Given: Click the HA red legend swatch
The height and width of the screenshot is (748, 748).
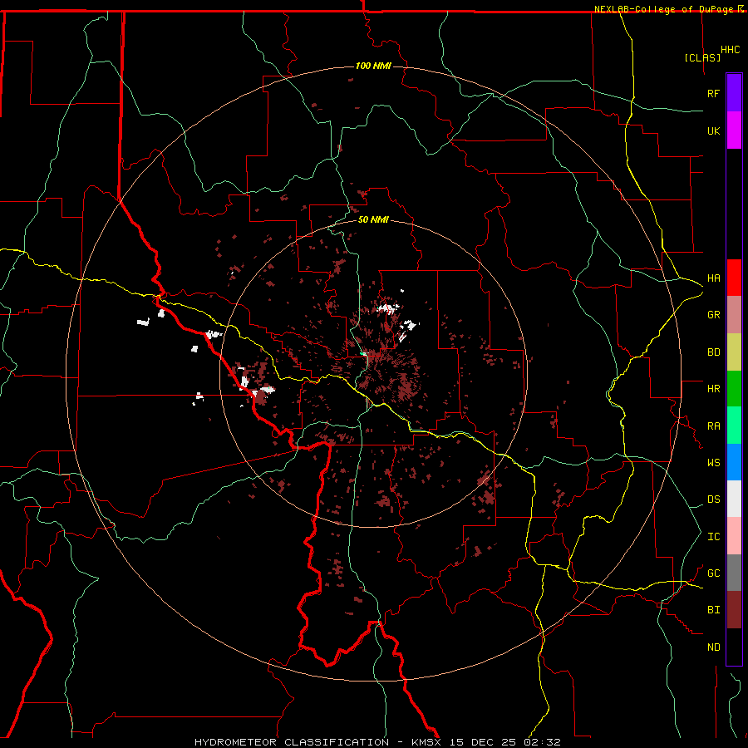Looking at the screenshot, I should point(734,278).
